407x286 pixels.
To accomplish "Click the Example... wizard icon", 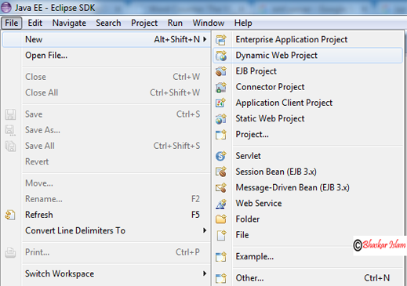I will [221, 256].
